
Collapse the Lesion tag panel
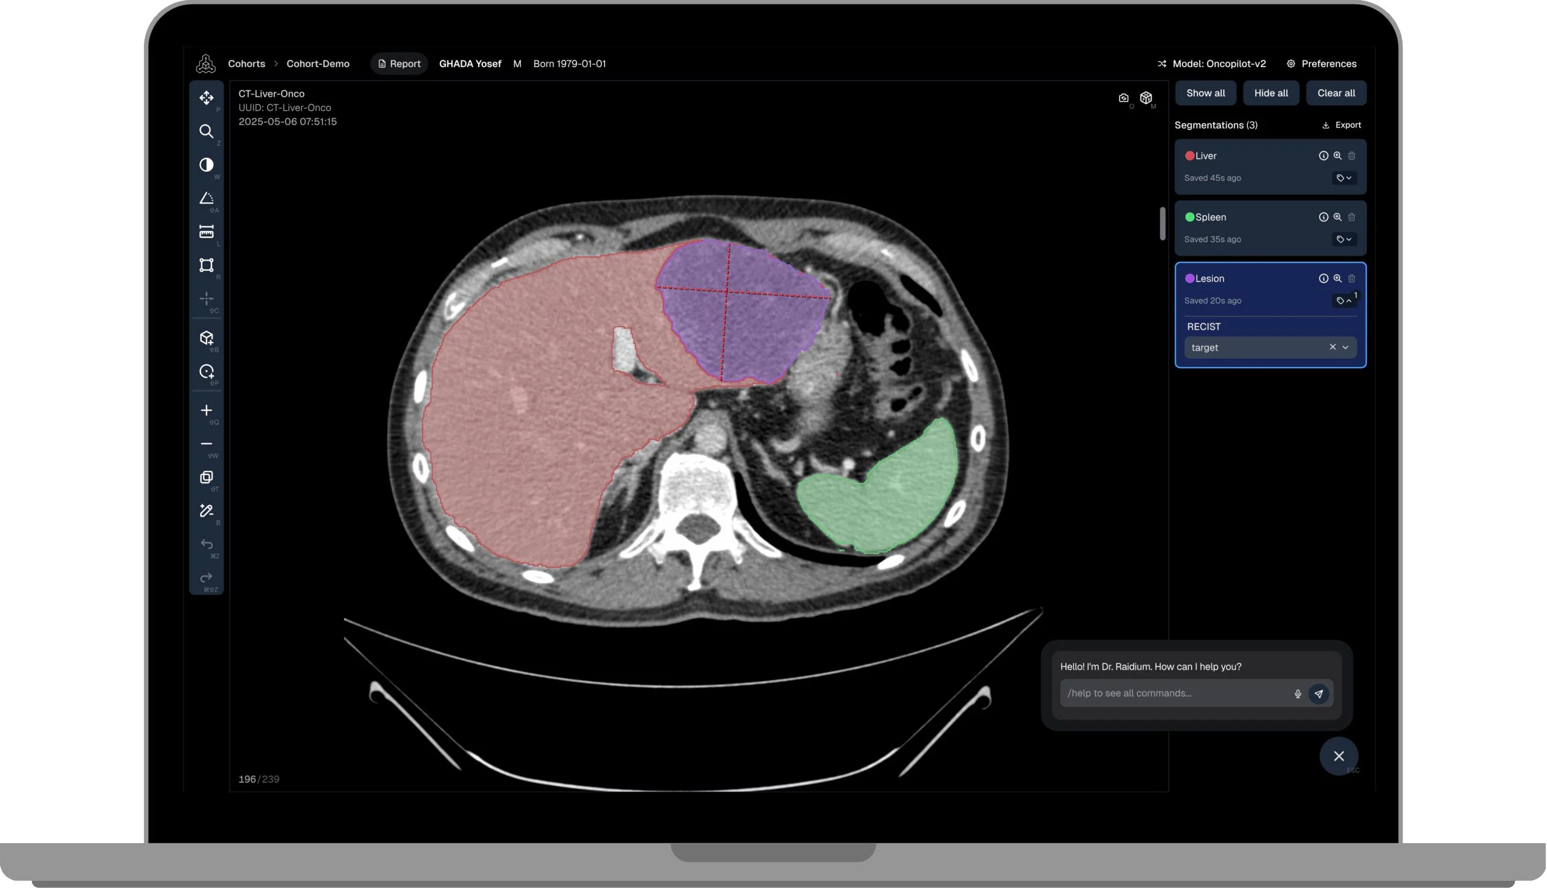point(1343,300)
